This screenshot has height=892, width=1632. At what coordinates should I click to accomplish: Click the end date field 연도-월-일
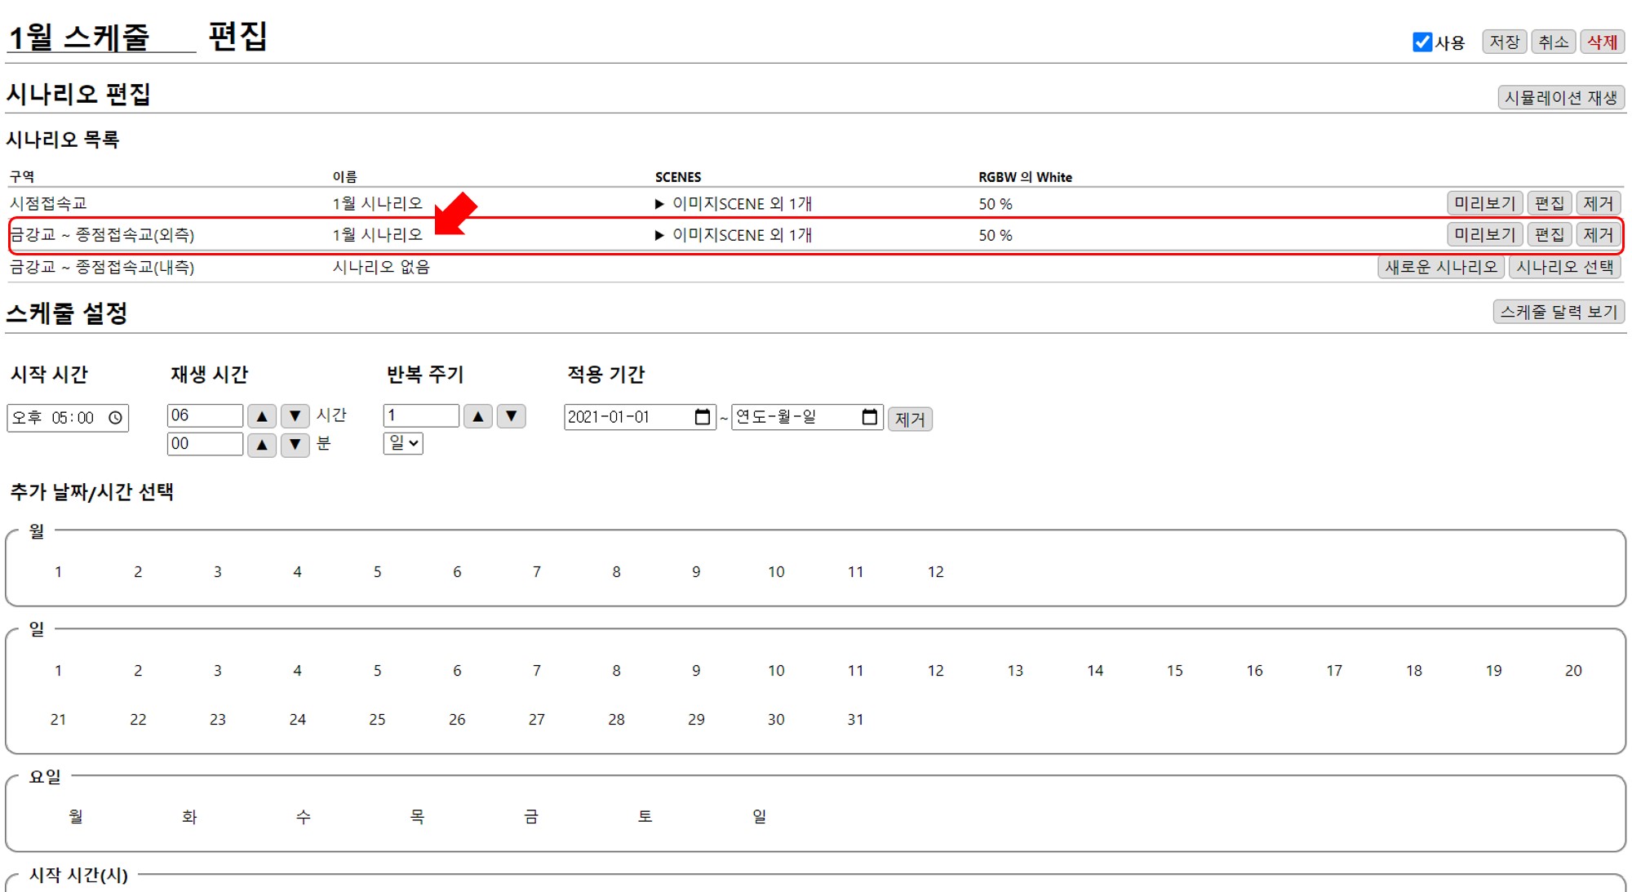(807, 417)
